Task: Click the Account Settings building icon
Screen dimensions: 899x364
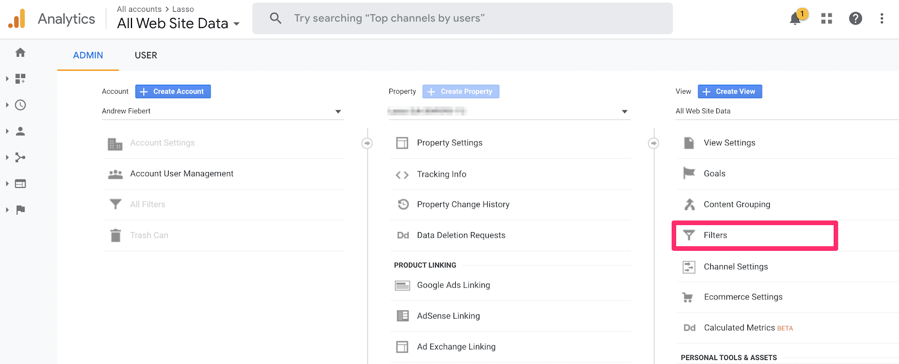Action: 115,144
